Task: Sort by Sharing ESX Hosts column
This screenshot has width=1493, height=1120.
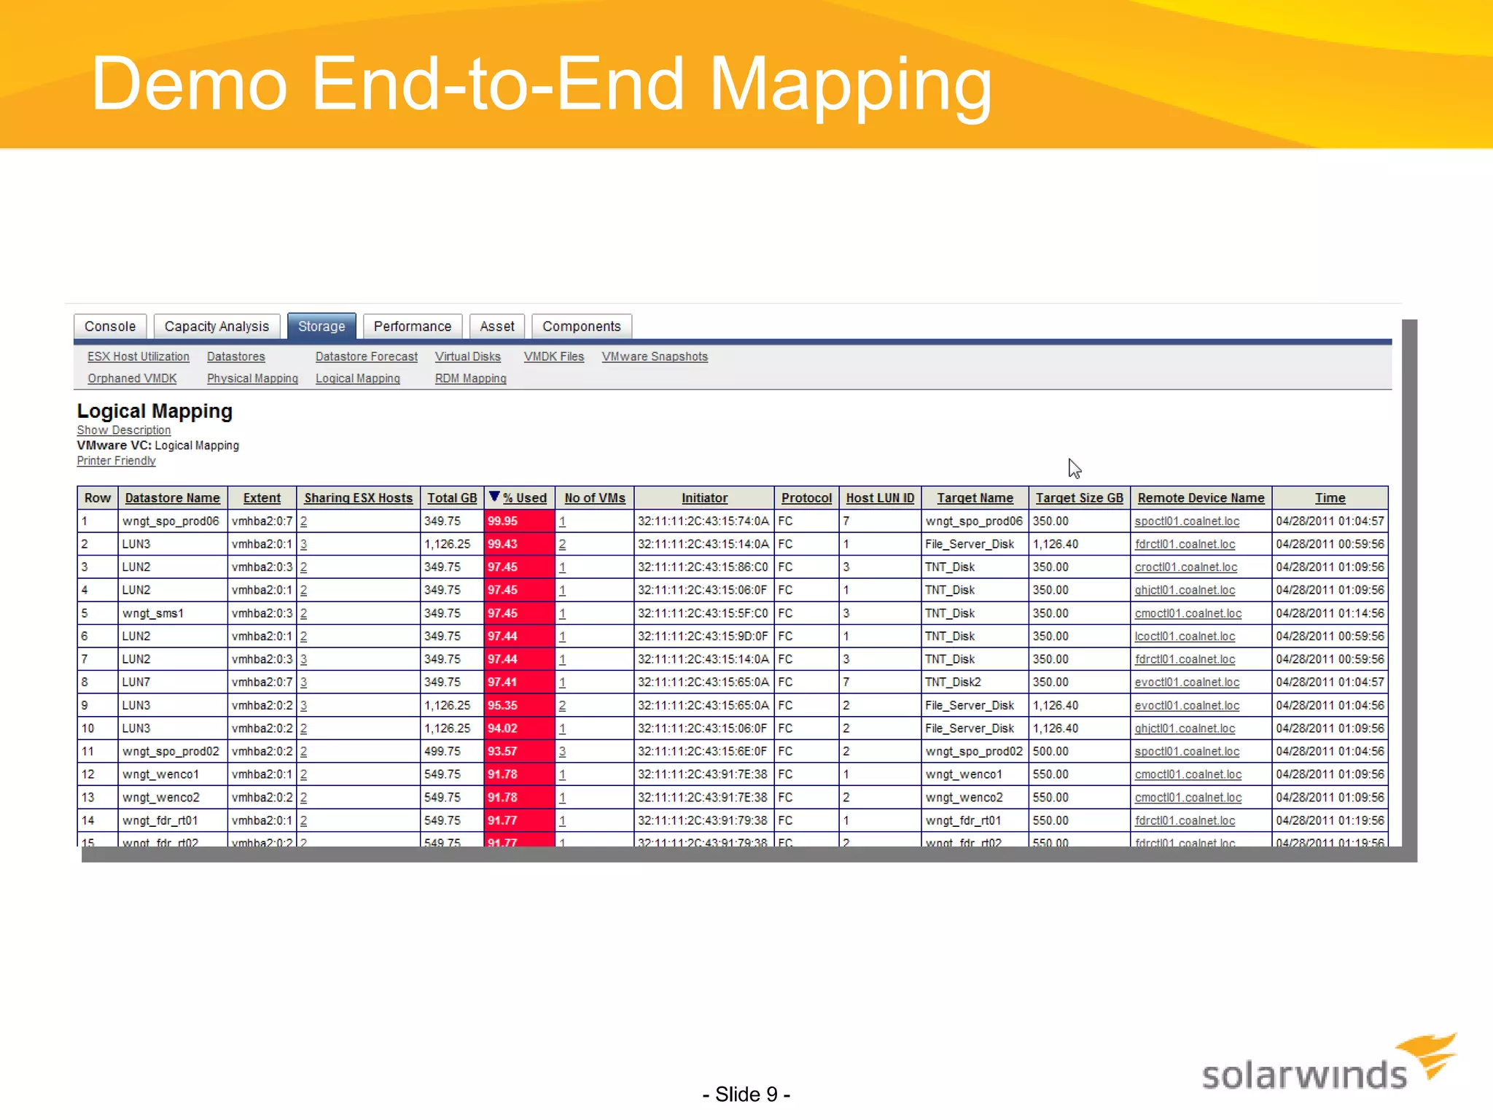Action: [359, 498]
